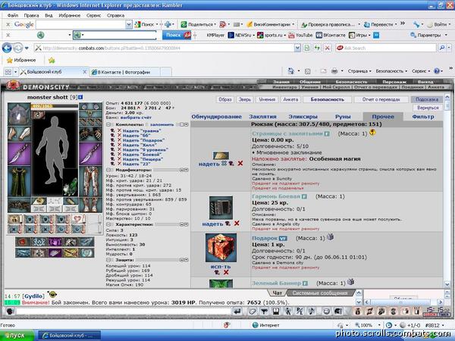
Task: Remove the "травма" equipment set with X
Action: point(119,131)
